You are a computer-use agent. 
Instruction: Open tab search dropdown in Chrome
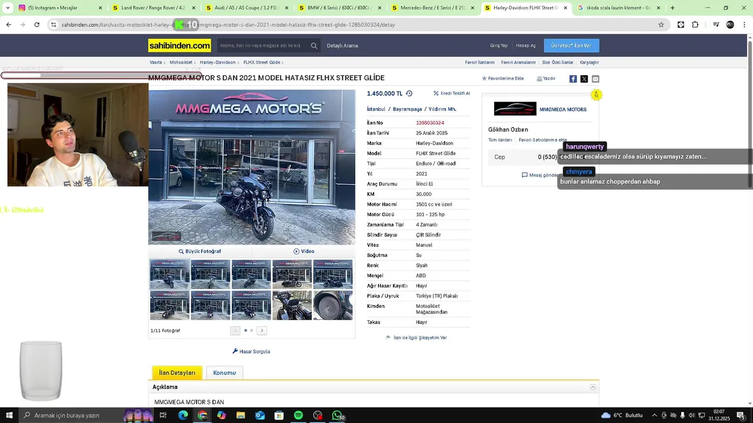click(x=8, y=8)
